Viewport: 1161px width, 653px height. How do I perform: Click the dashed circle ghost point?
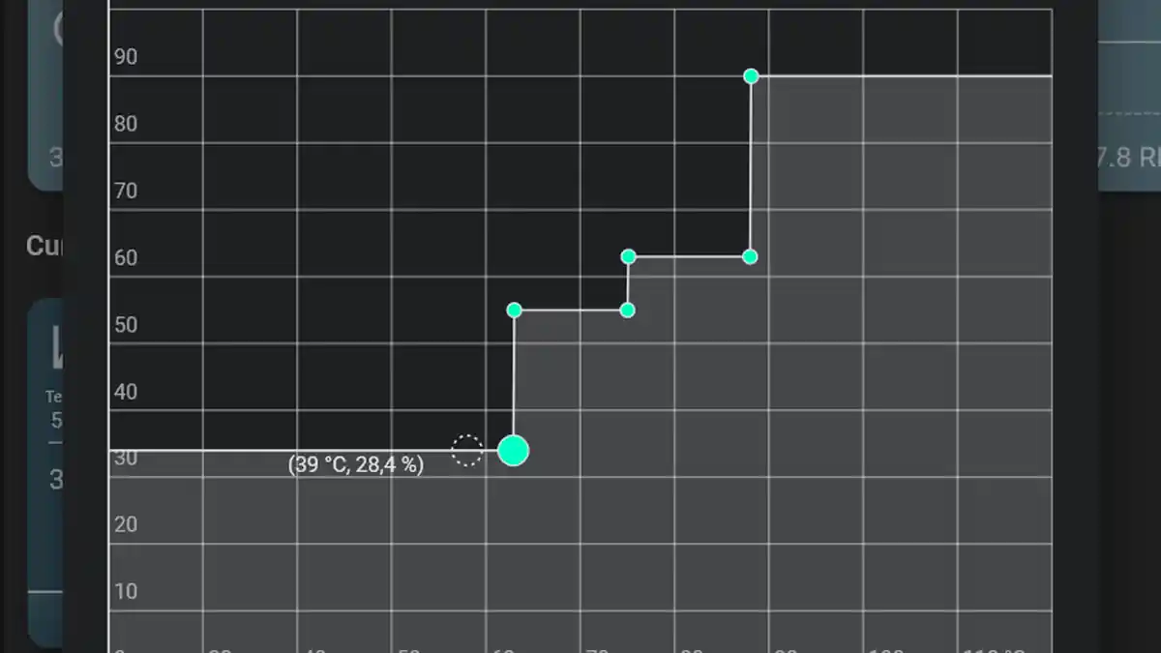tap(467, 450)
